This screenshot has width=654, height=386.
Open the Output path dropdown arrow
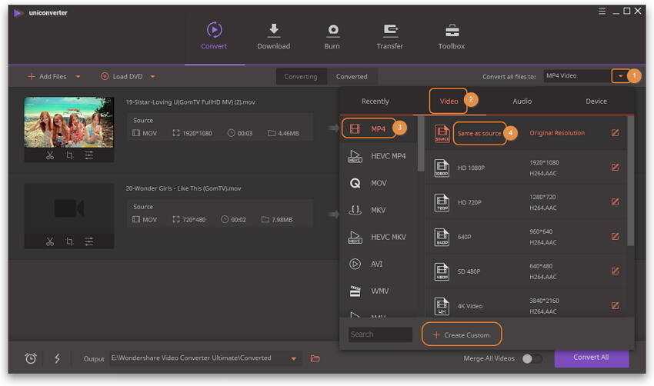click(294, 358)
